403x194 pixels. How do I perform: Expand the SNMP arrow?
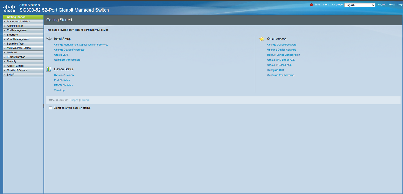5,75
